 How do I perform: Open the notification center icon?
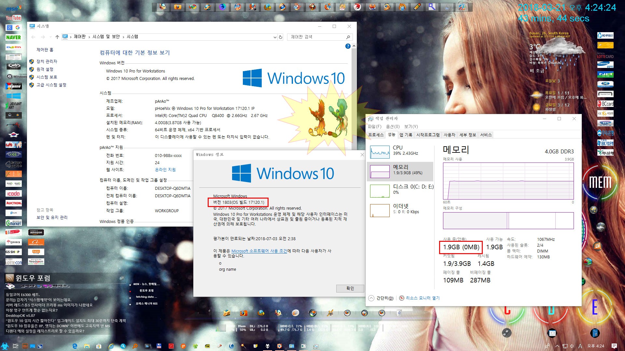[x=614, y=346]
